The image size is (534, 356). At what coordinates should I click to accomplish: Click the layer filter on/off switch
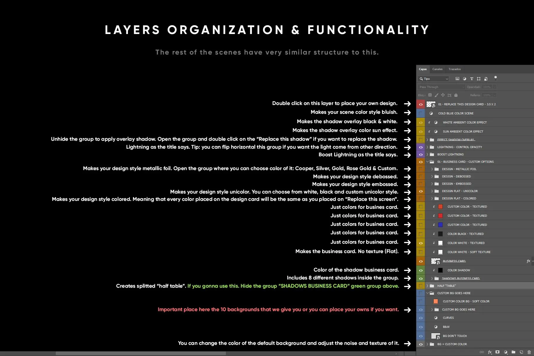point(496,78)
